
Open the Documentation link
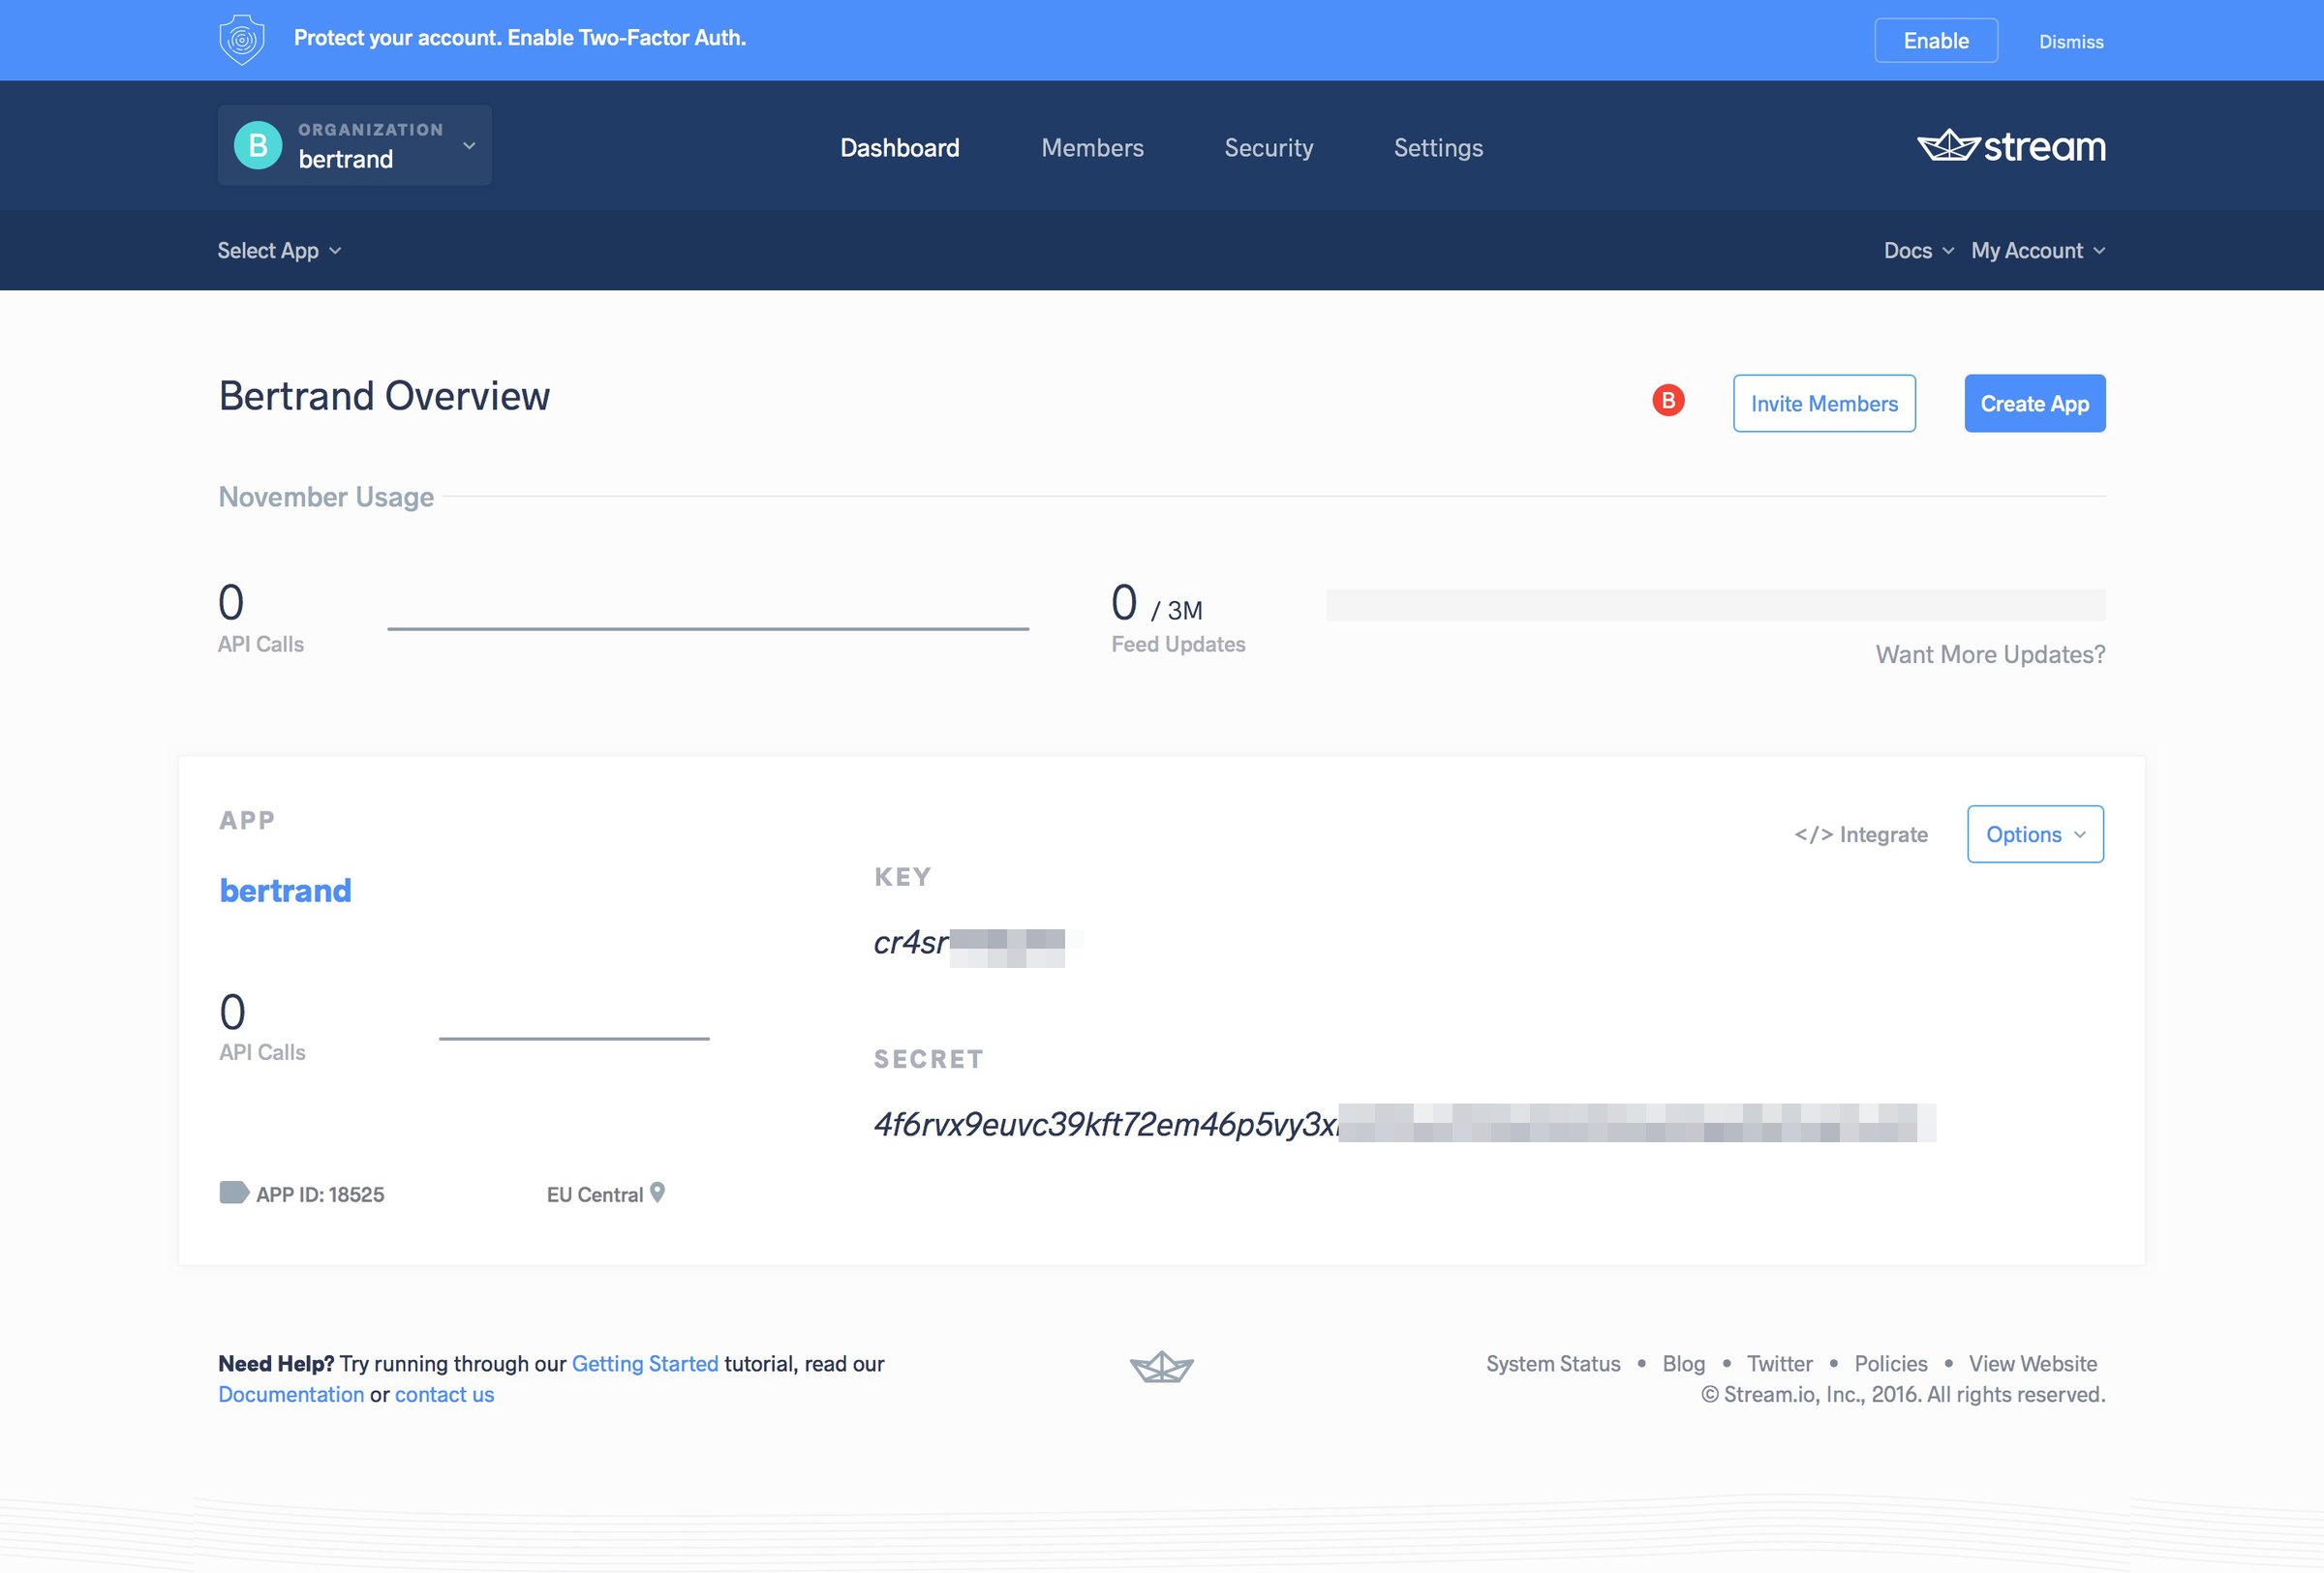coord(291,1395)
